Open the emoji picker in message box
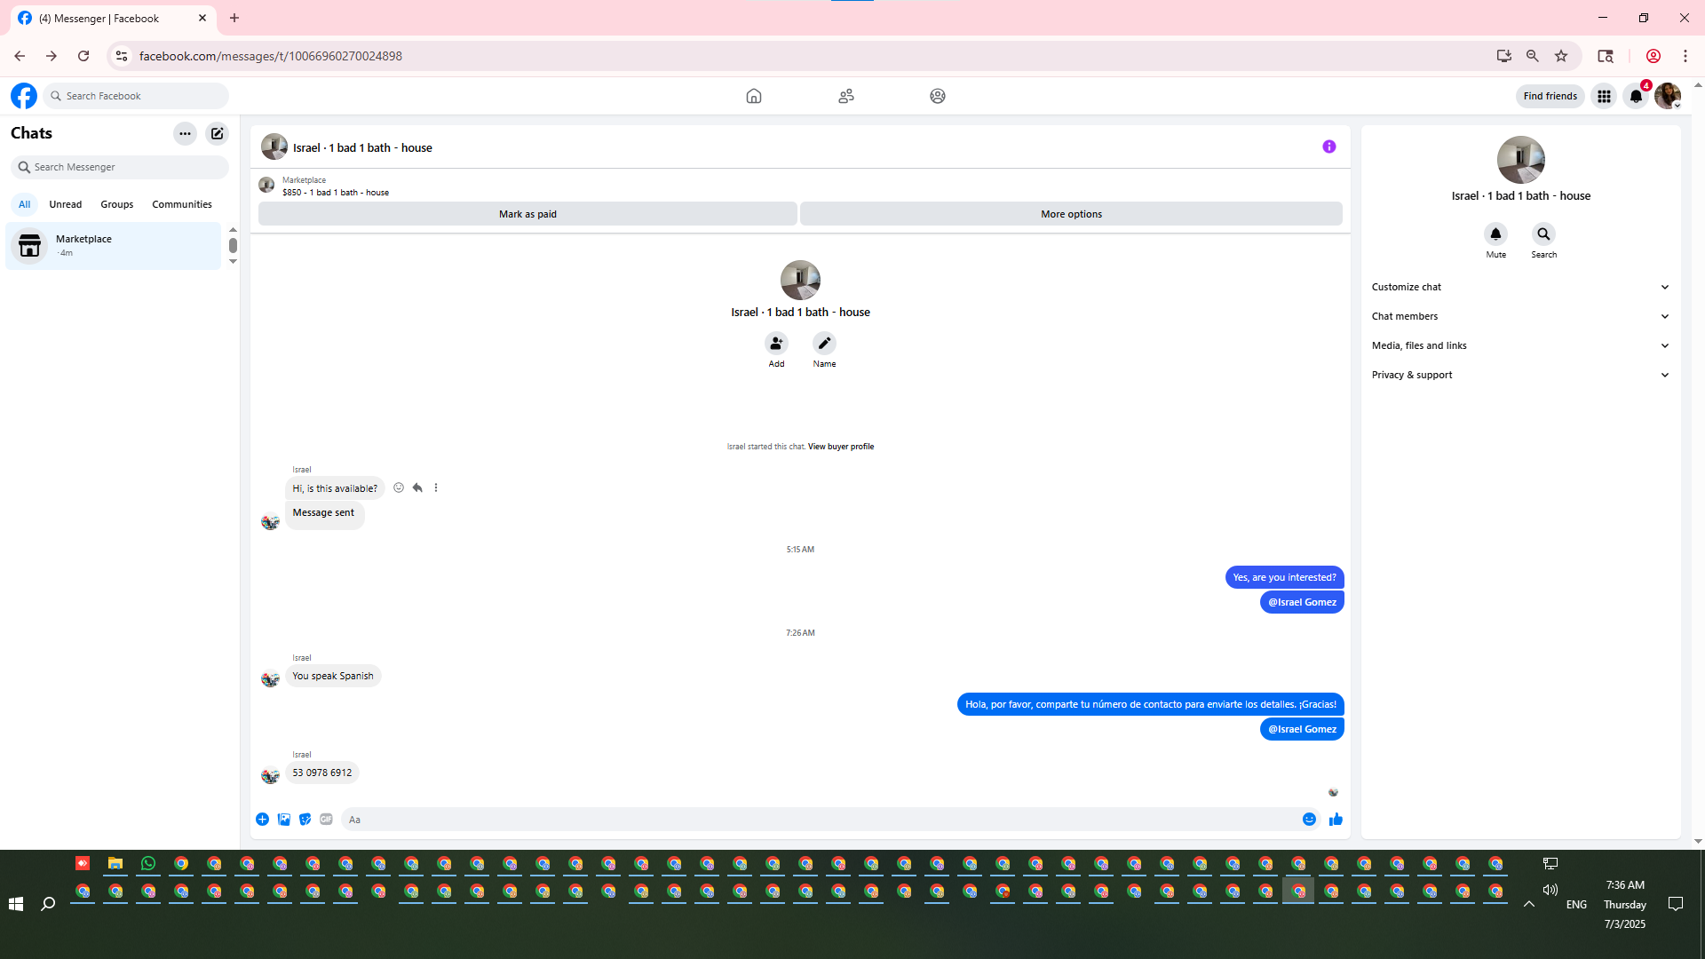Screen dimensions: 1705x959 pyautogui.click(x=1309, y=820)
